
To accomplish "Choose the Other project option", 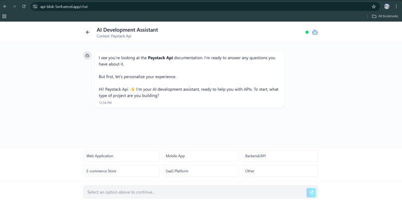I will [x=280, y=171].
